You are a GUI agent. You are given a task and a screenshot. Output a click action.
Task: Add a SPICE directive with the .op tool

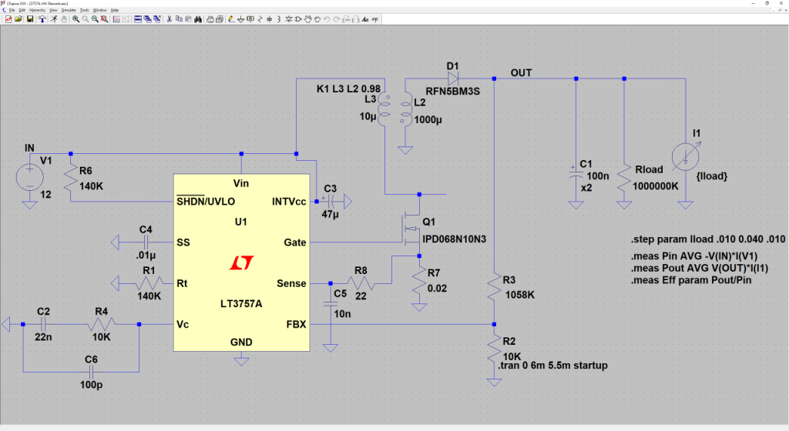coord(375,19)
